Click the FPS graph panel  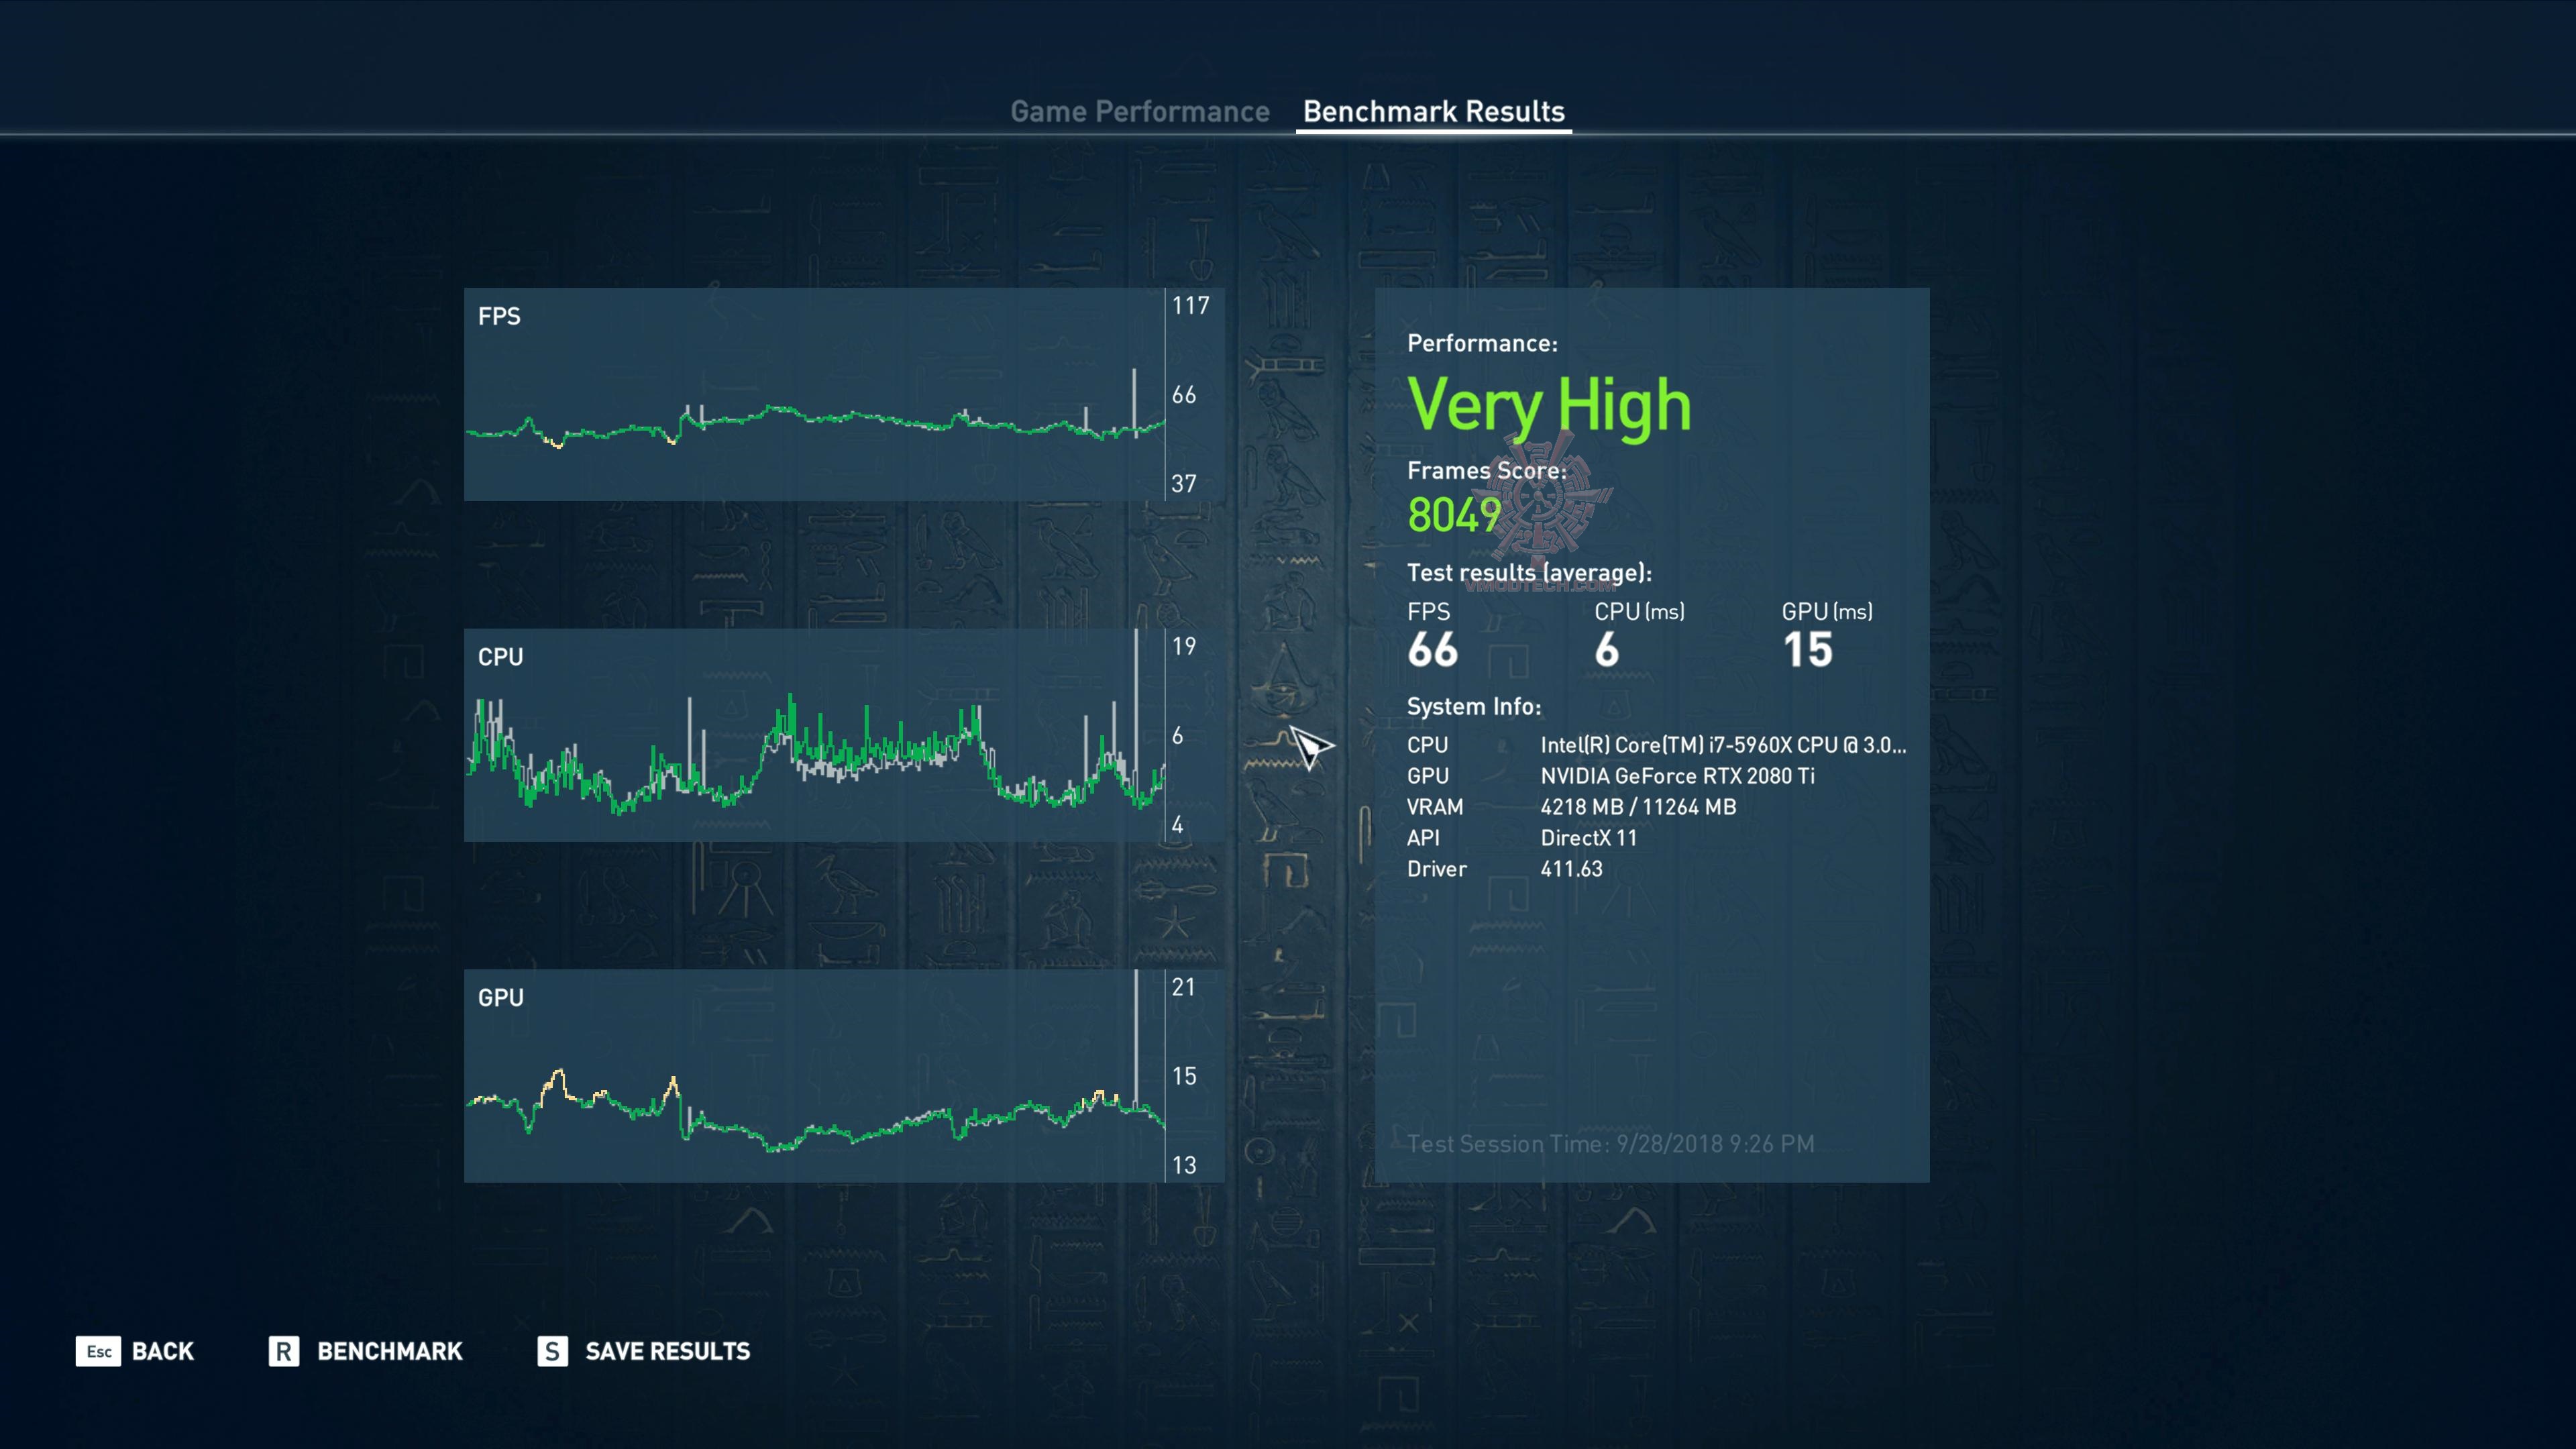click(x=814, y=394)
